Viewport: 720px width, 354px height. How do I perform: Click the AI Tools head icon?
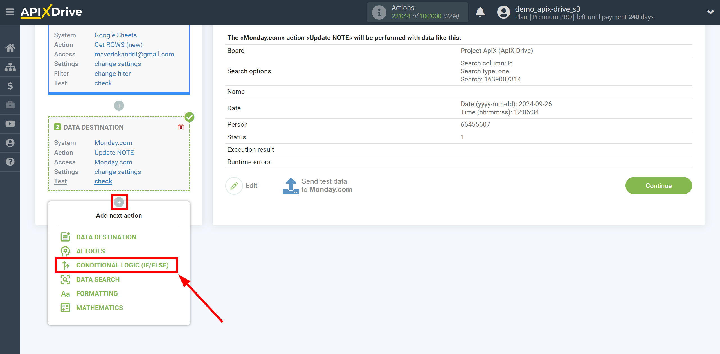pyautogui.click(x=65, y=251)
